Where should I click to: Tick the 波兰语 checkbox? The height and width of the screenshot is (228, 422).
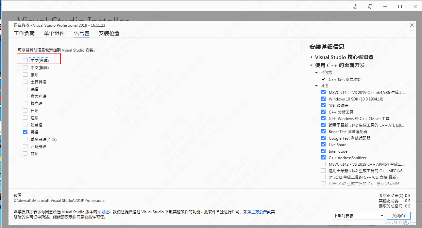[x=25, y=125]
